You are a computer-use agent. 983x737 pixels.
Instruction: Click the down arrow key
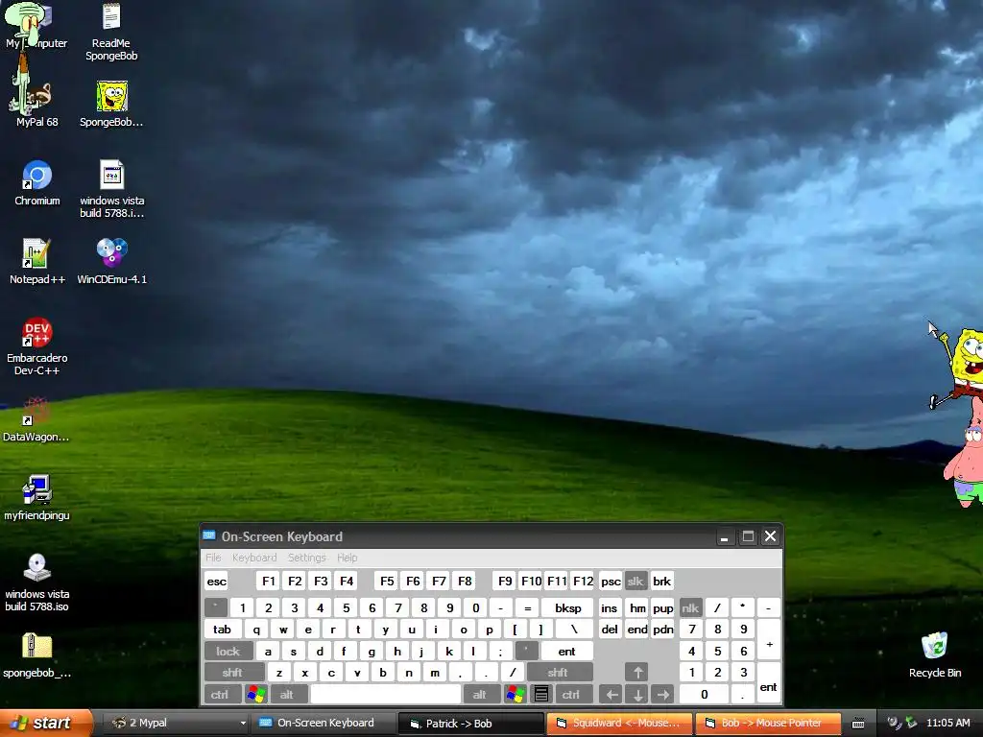pyautogui.click(x=637, y=694)
